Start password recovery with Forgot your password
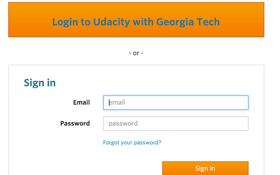This screenshot has width=280, height=175. point(132,142)
